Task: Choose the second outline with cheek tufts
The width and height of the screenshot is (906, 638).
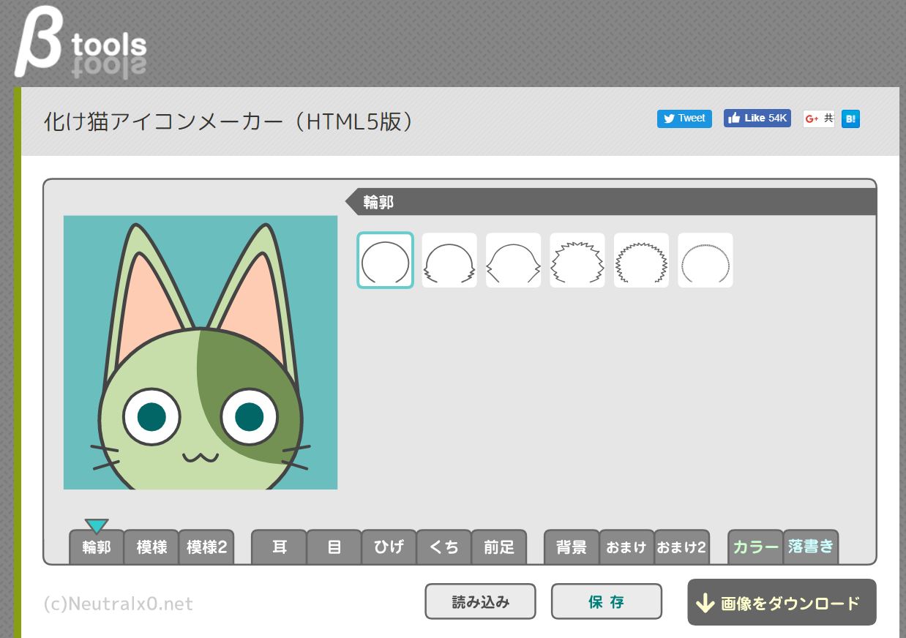Action: point(449,260)
